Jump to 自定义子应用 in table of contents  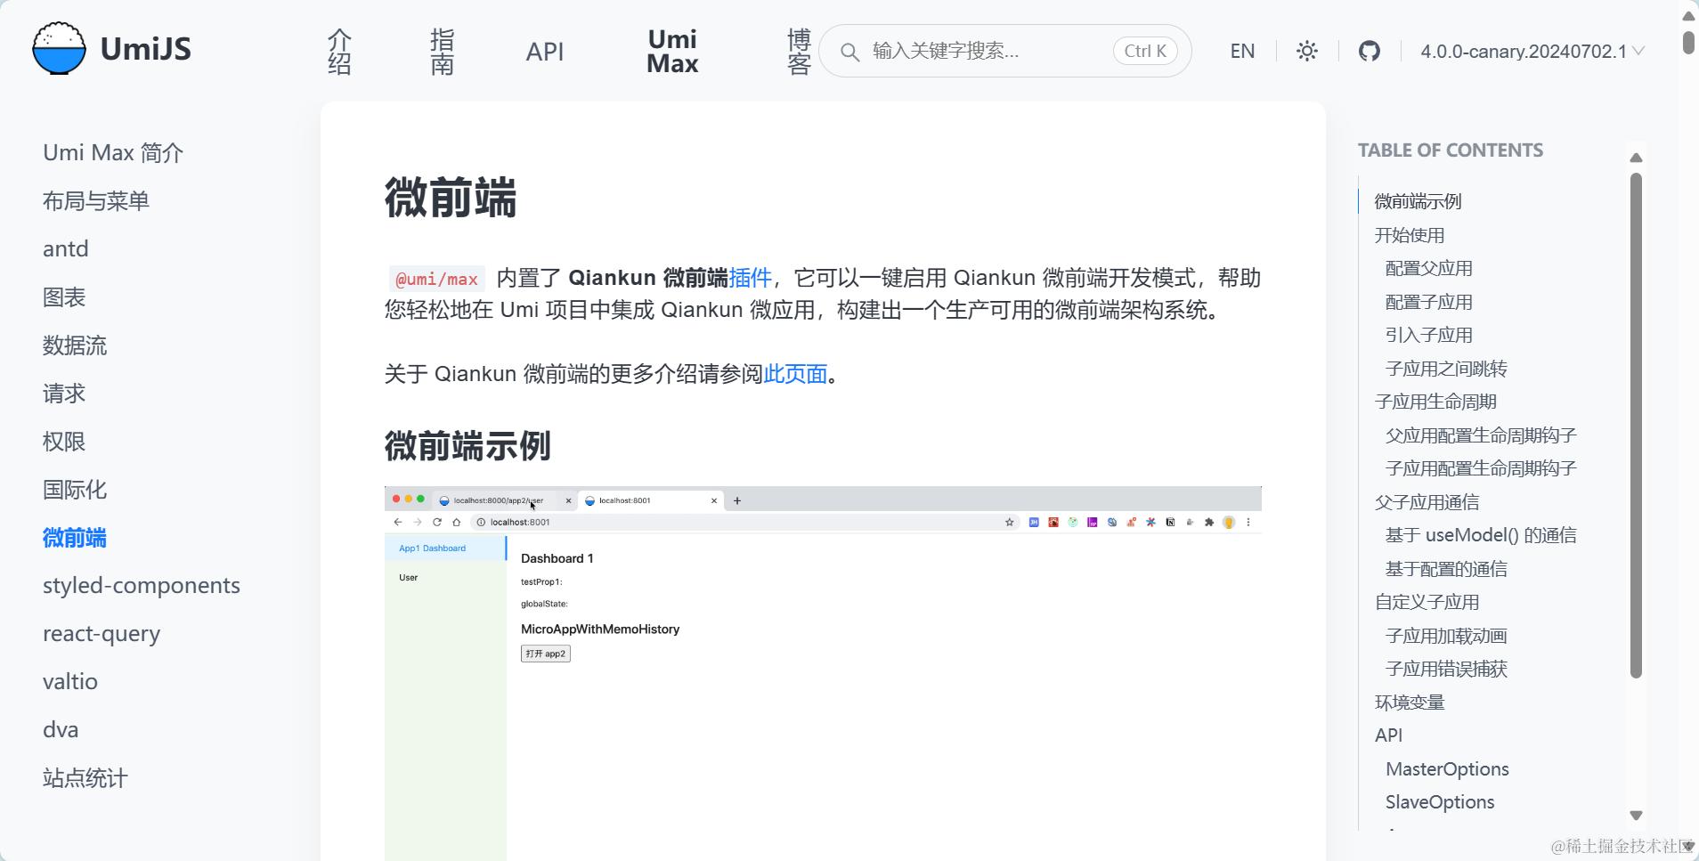click(x=1427, y=602)
